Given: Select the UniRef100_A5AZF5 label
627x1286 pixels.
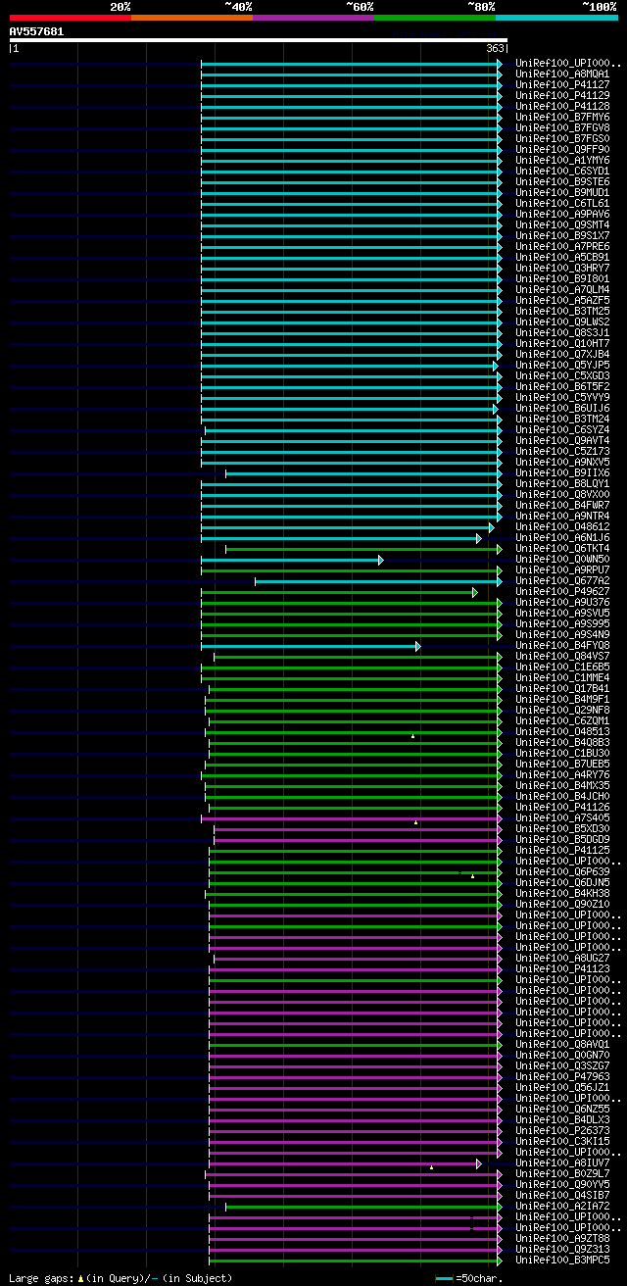Looking at the screenshot, I should coord(562,301).
